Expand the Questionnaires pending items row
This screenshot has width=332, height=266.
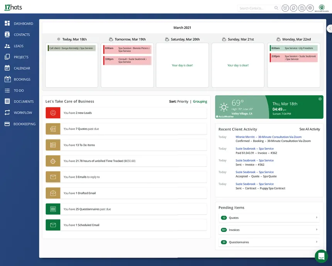point(269,242)
